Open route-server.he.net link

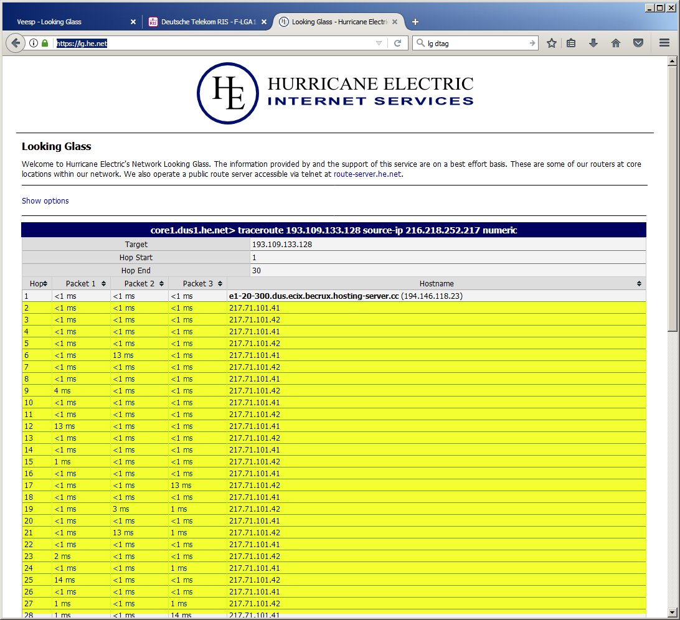point(367,174)
